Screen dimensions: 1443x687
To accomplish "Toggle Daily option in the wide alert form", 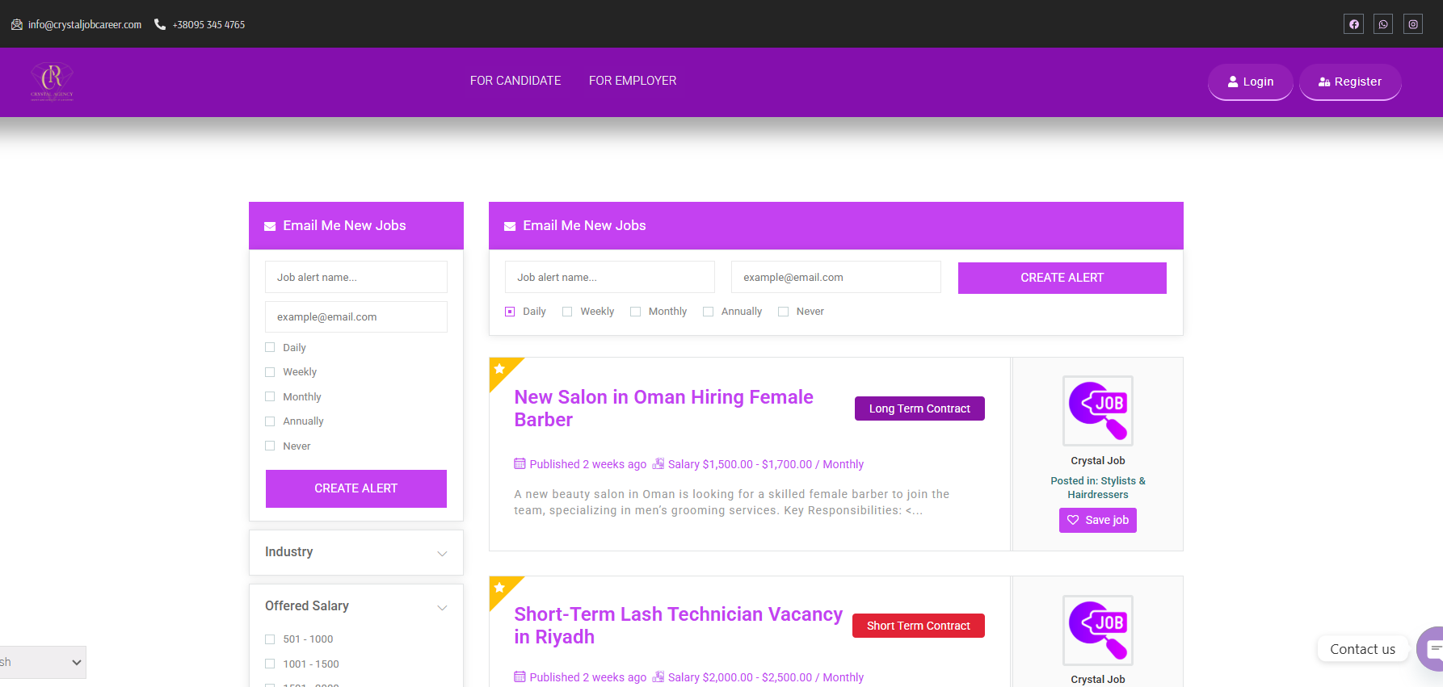I will tap(510, 312).
